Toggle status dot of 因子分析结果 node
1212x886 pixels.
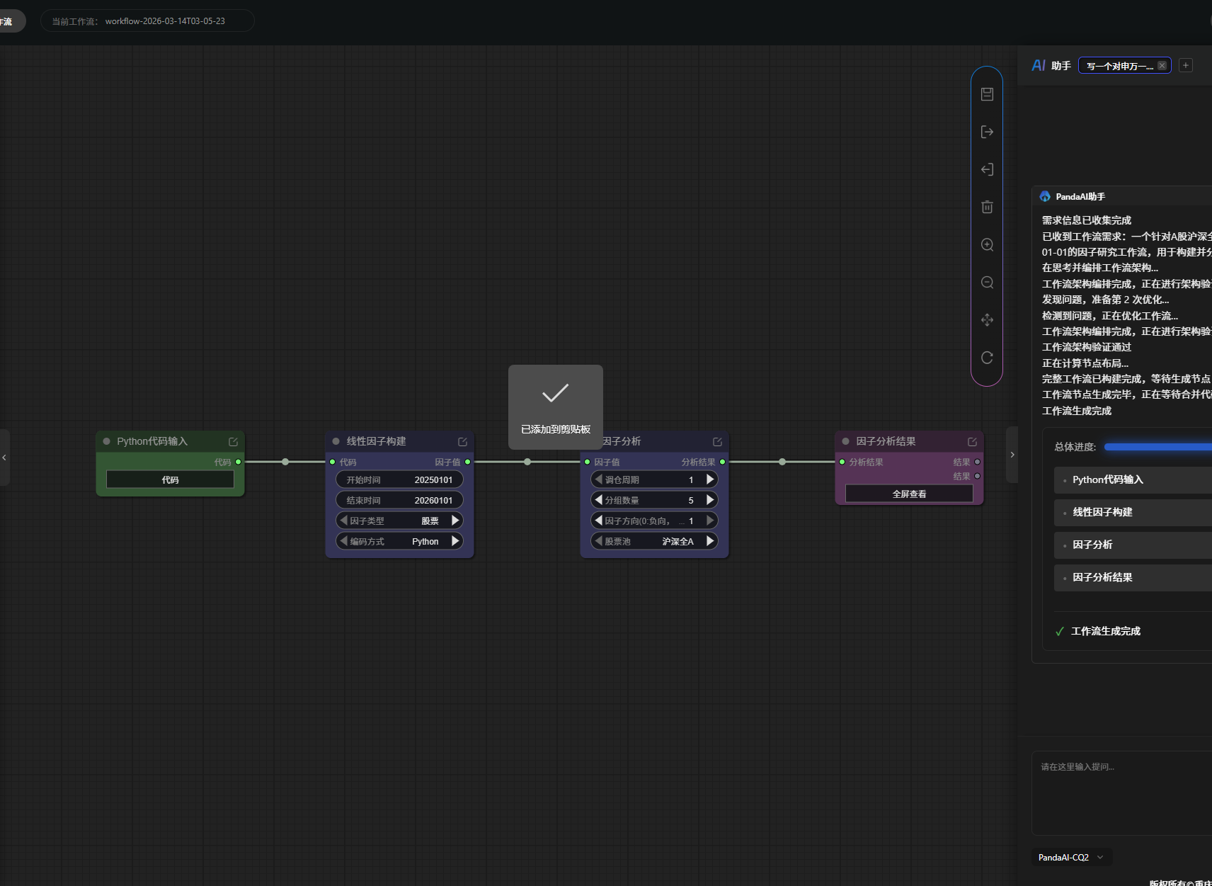click(x=846, y=441)
